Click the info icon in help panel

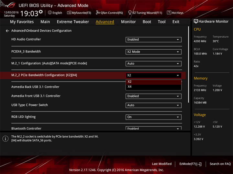click(6, 139)
